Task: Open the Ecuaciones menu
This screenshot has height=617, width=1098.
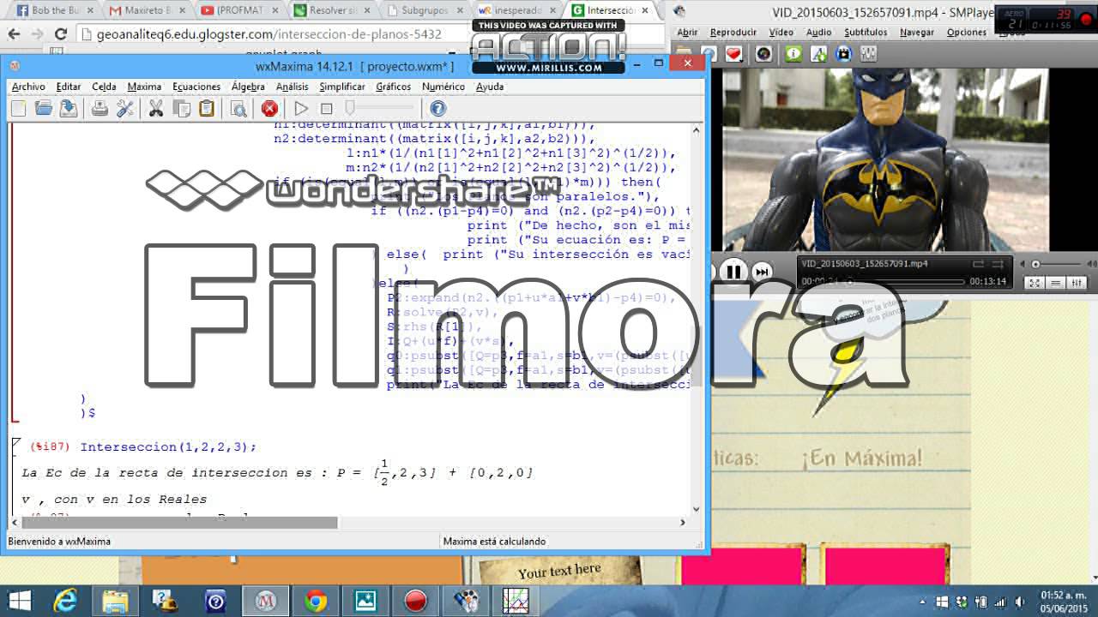Action: tap(196, 87)
